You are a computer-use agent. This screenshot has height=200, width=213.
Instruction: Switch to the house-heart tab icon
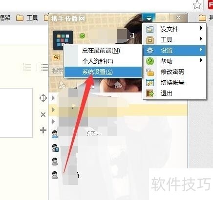(x=118, y=85)
